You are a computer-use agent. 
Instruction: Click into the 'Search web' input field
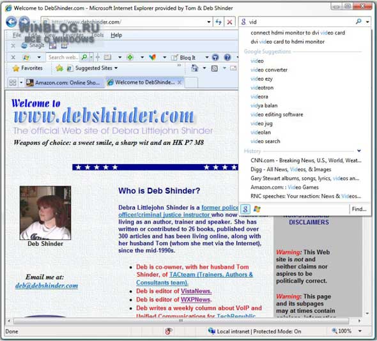(x=63, y=57)
